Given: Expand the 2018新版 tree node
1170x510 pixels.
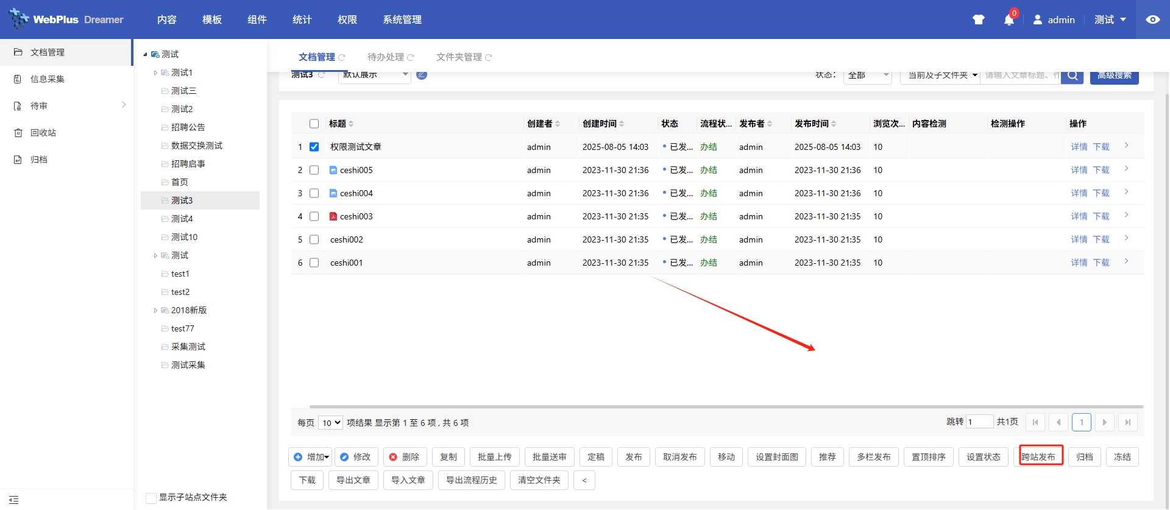Looking at the screenshot, I should pos(155,310).
